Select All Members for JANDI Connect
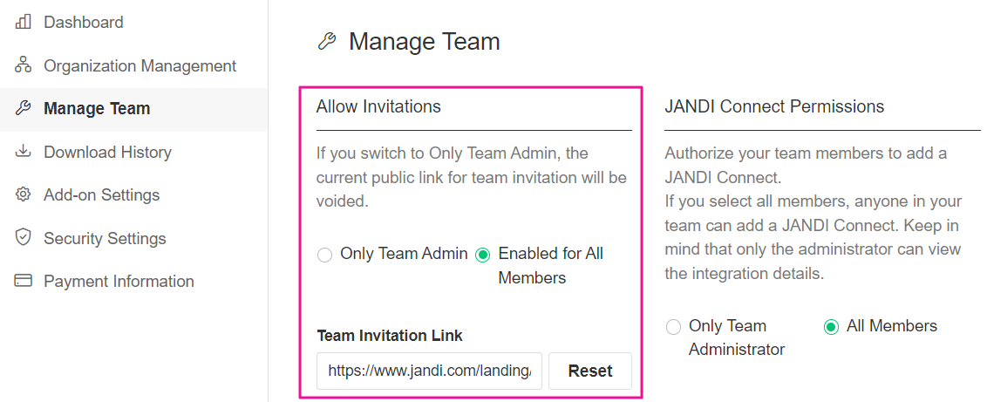987x402 pixels. coord(832,327)
